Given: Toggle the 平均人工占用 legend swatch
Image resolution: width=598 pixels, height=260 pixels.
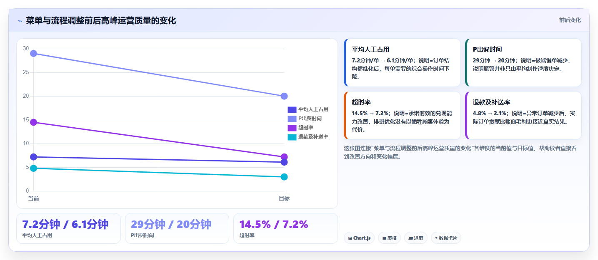Looking at the screenshot, I should coord(292,109).
